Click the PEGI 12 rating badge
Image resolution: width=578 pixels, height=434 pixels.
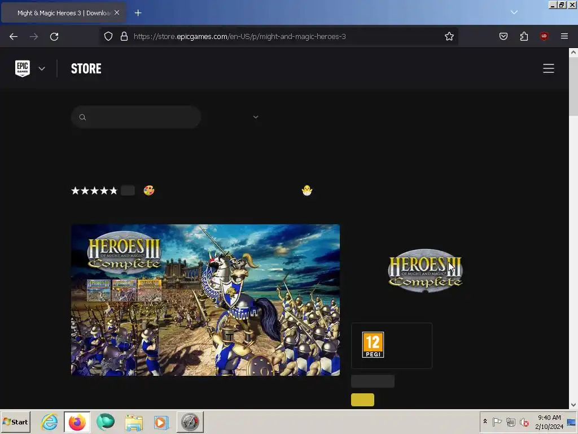(x=373, y=345)
